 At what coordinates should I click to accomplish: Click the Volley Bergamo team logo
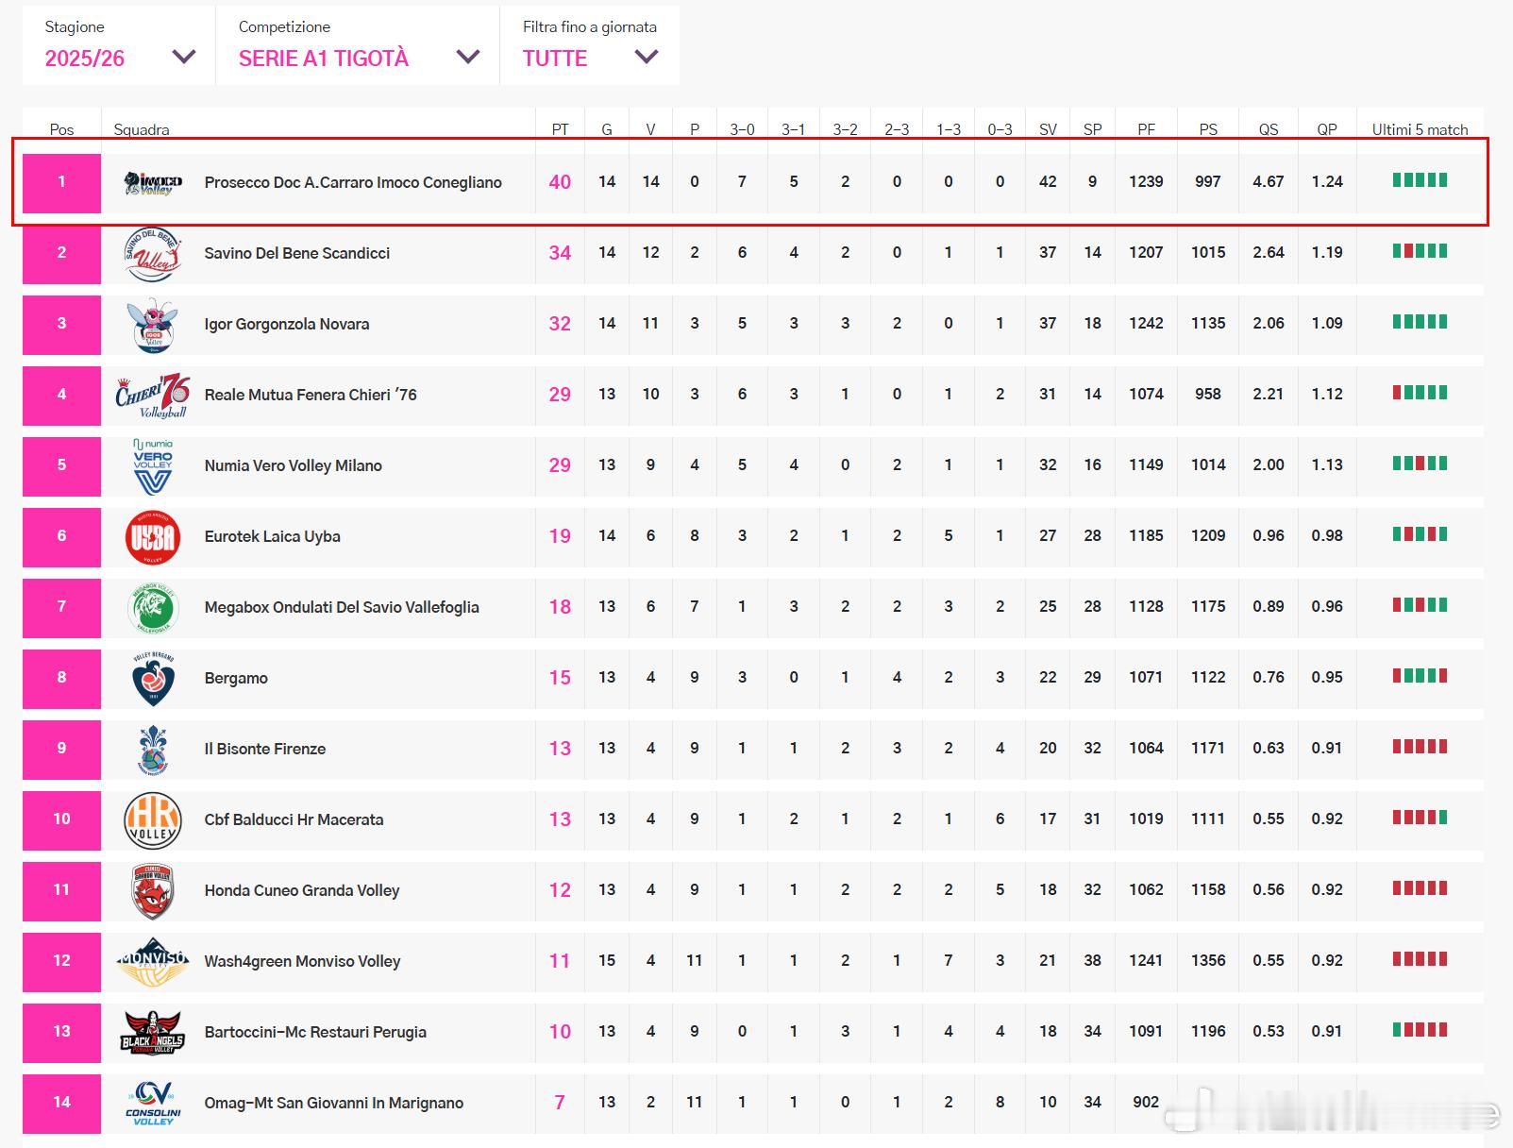pyautogui.click(x=153, y=678)
